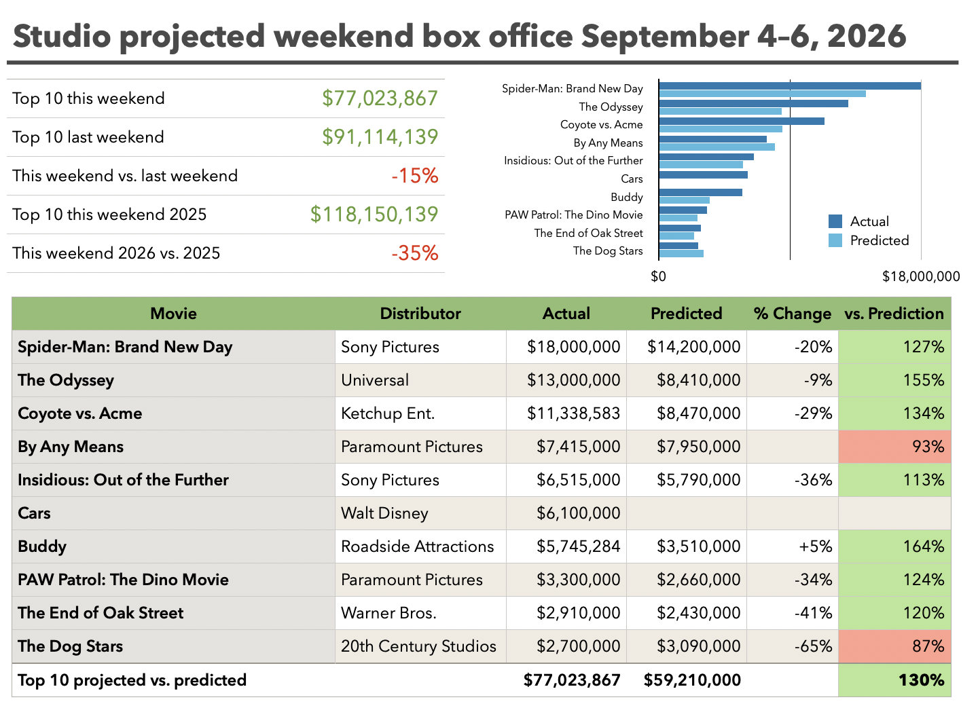
Task: Click the $8,410,000 predicted value cell
Action: point(687,380)
